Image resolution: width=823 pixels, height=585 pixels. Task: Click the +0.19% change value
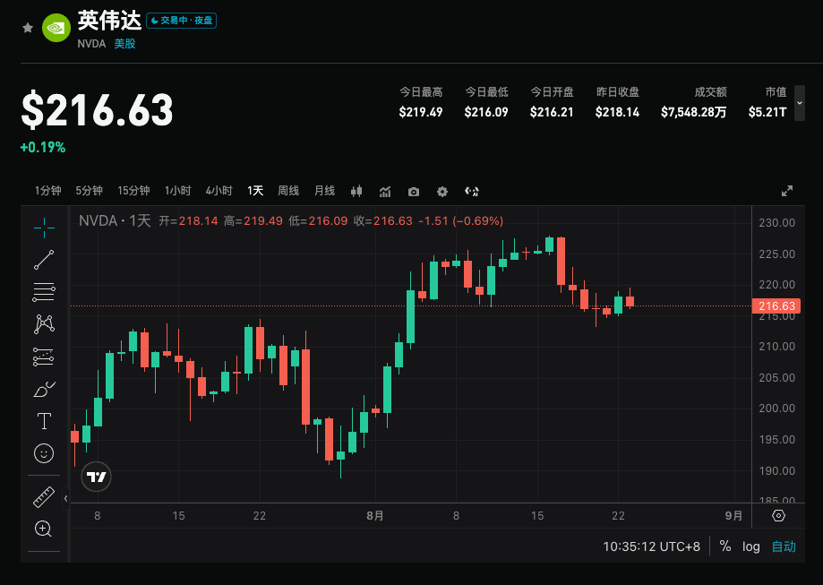43,148
